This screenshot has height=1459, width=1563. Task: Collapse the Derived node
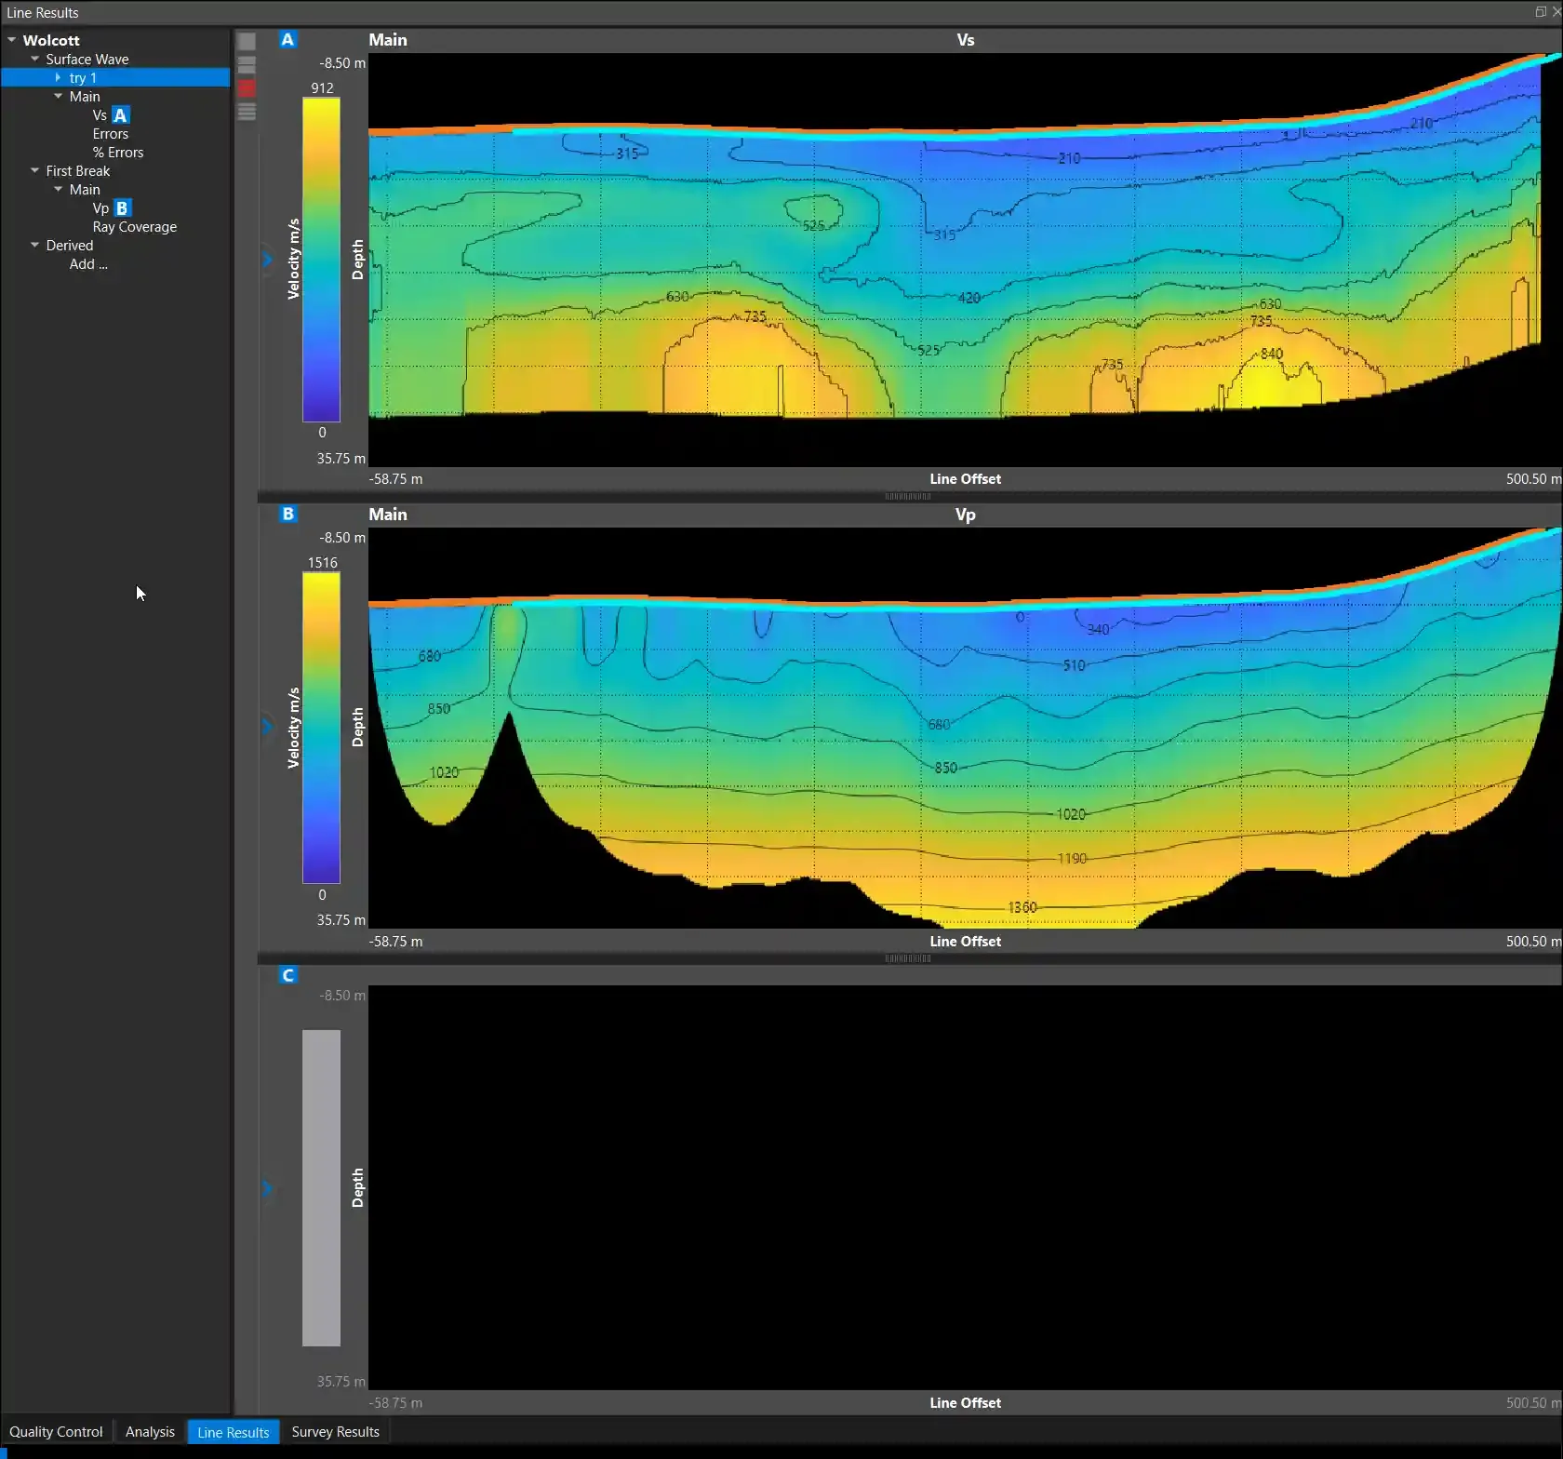(34, 245)
